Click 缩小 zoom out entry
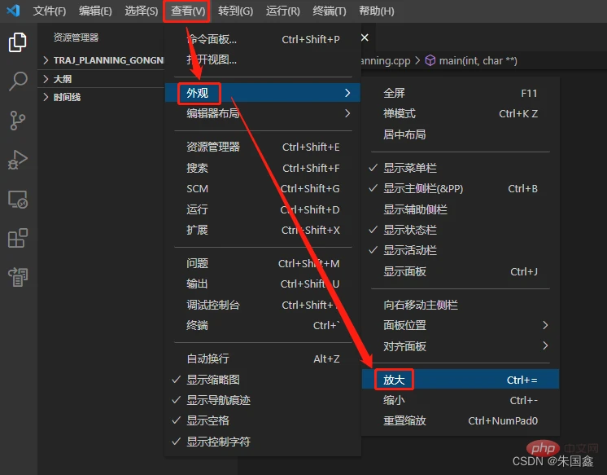607x475 pixels. pos(461,400)
